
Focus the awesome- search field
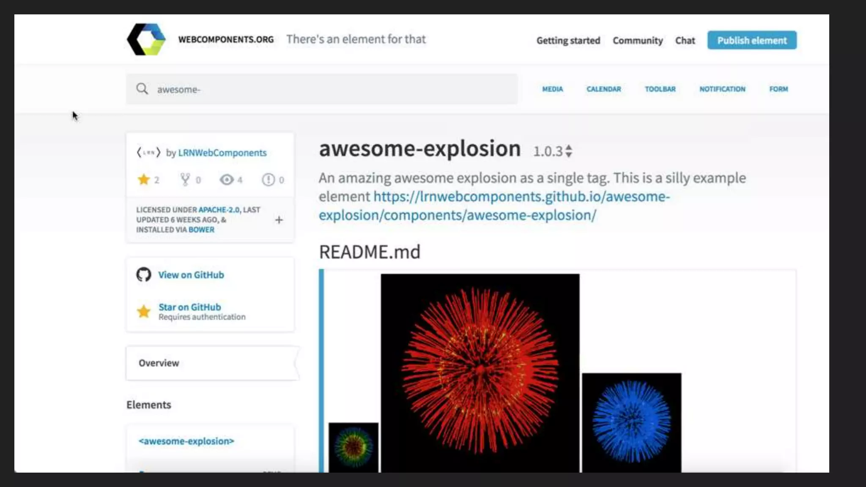pos(330,89)
